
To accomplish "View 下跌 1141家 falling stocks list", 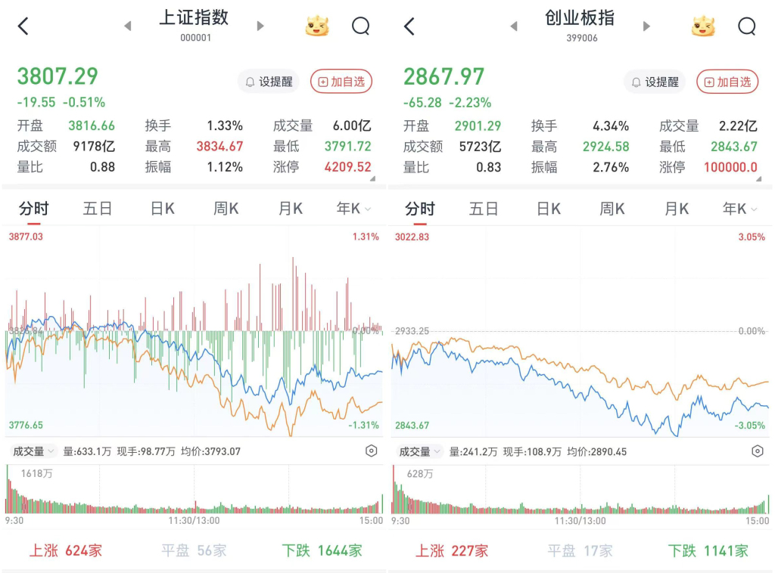I will tap(708, 550).
